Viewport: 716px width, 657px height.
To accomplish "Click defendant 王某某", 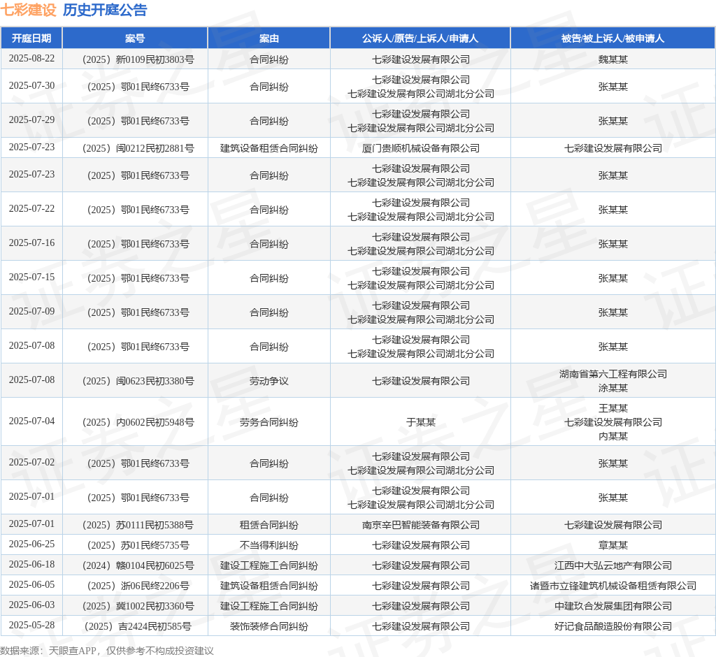I will click(x=613, y=408).
